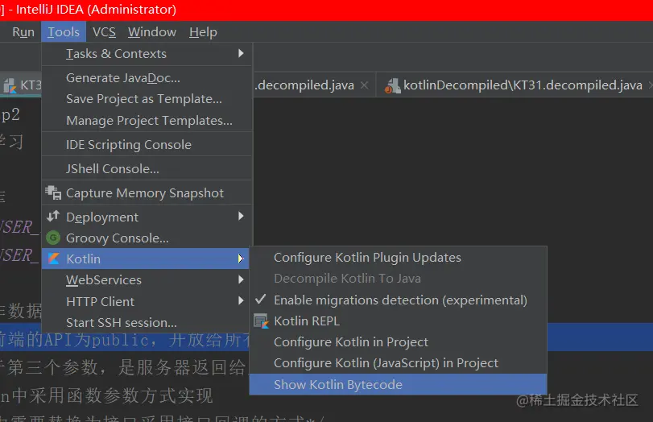Choose Generate JavaDoc...
Screen dimensions: 653x422
pos(147,78)
